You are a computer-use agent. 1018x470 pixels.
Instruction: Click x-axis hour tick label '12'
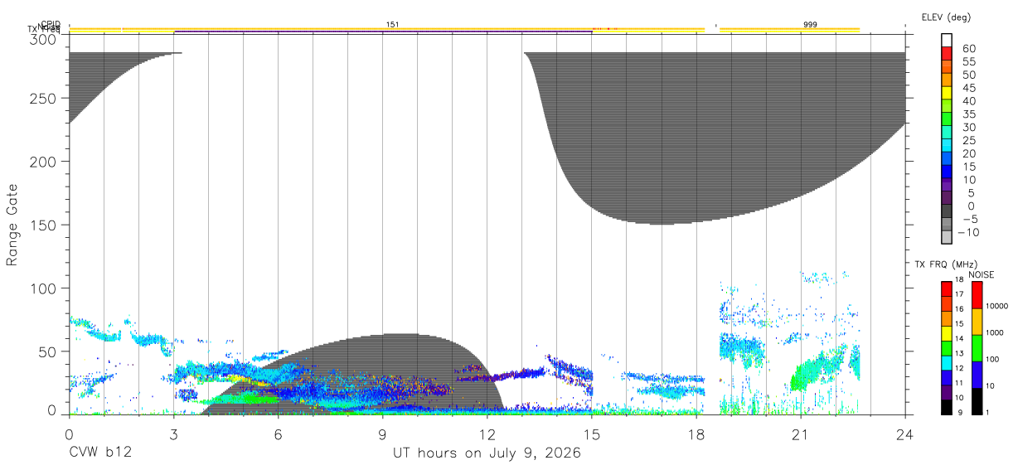tap(487, 434)
